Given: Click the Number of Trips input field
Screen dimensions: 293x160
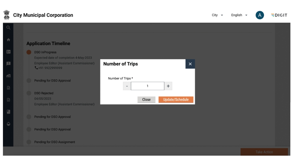Looking at the screenshot, I should (147, 86).
